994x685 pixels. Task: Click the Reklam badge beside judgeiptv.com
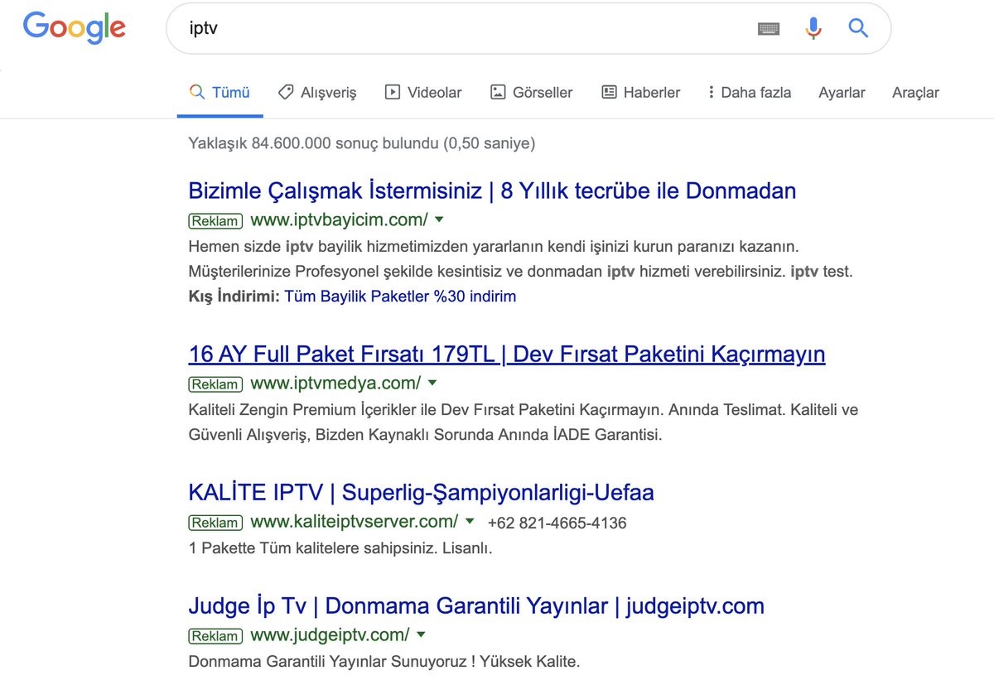pyautogui.click(x=215, y=636)
